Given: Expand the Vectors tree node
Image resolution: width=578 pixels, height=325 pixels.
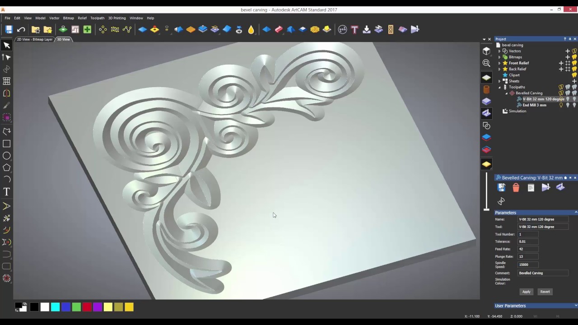Looking at the screenshot, I should click(499, 51).
